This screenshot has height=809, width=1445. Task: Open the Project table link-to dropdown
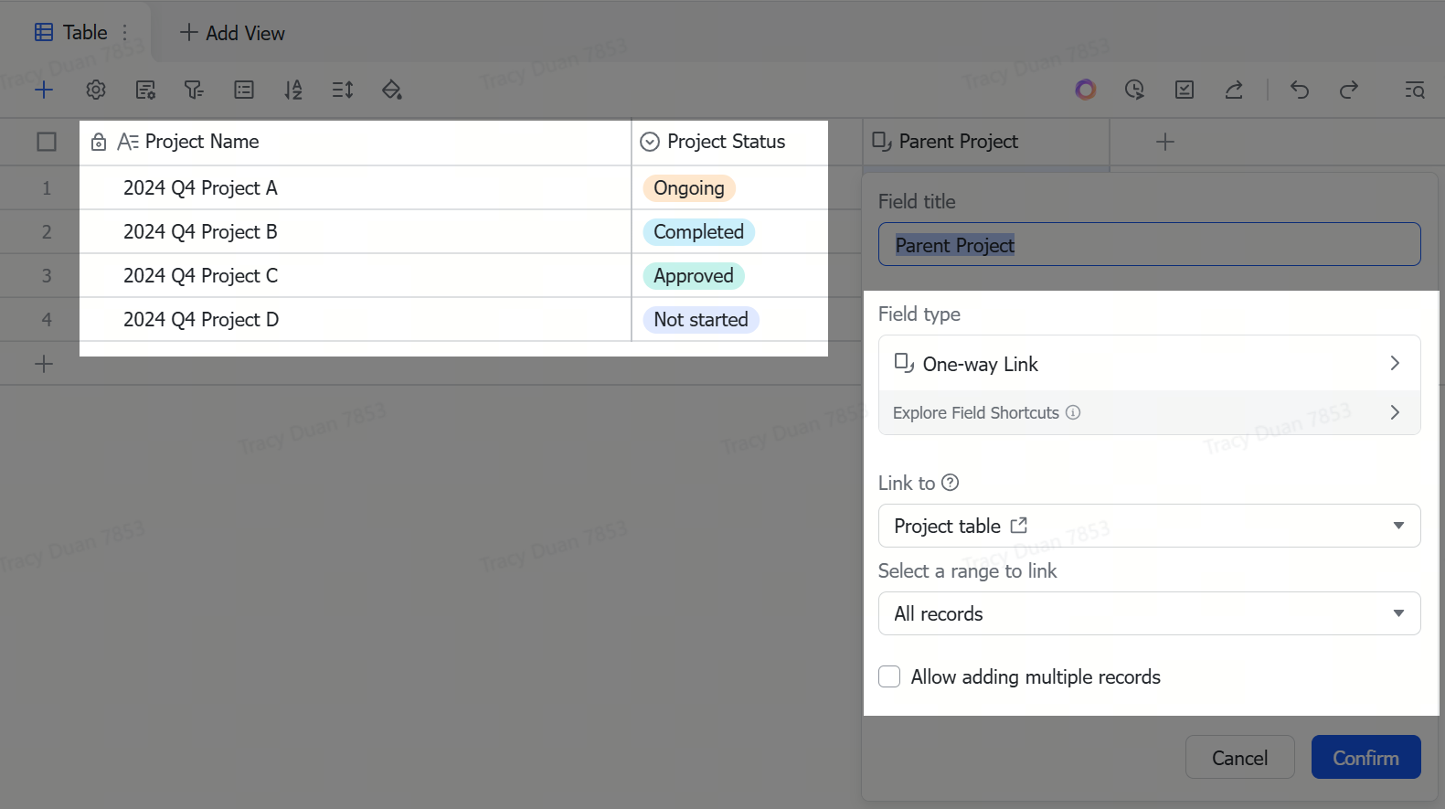pos(1149,526)
